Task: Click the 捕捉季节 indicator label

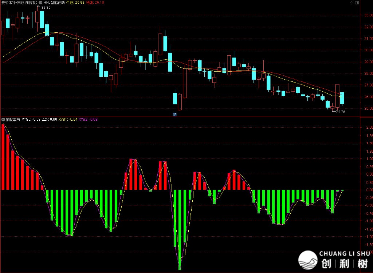Action: coord(13,119)
